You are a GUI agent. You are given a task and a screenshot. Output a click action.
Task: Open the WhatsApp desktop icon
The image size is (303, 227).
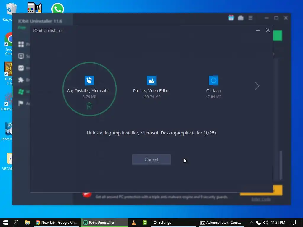click(58, 8)
